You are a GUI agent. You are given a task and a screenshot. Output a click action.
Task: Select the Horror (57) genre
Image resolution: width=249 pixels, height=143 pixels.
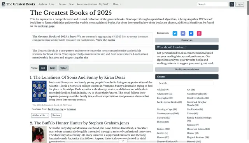(x=193, y=133)
